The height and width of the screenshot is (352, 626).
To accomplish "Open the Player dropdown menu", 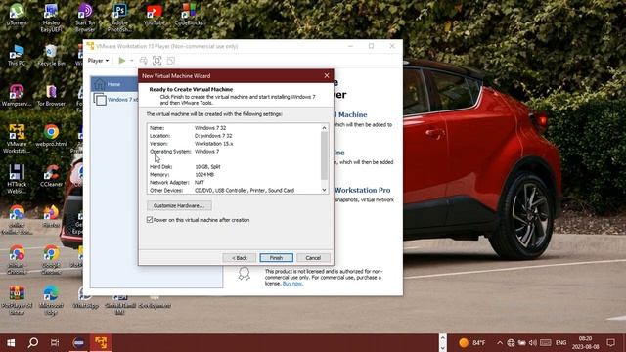I will [x=98, y=61].
